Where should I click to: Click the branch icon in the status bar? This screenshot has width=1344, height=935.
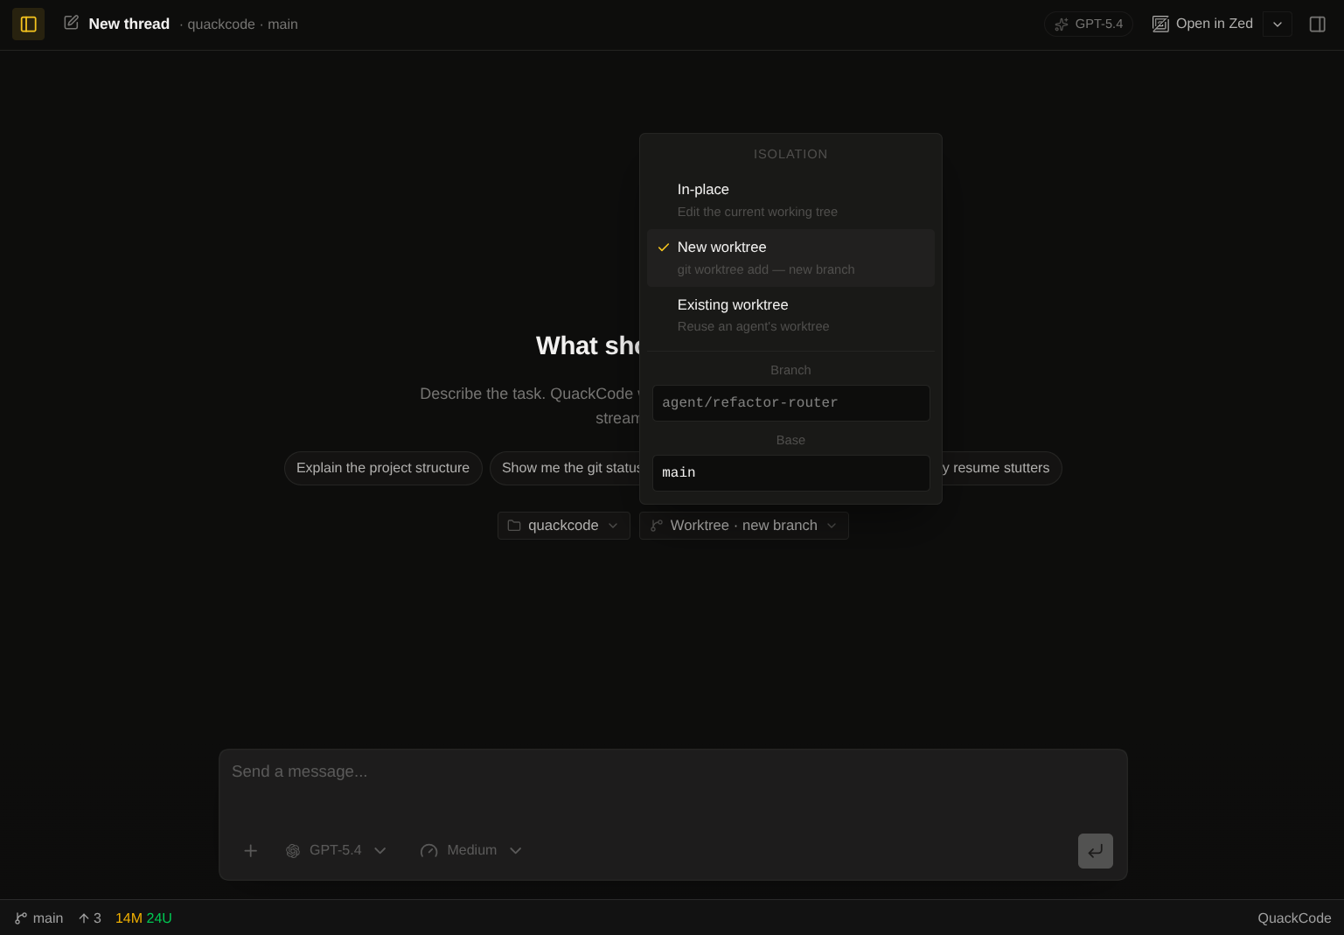click(21, 918)
